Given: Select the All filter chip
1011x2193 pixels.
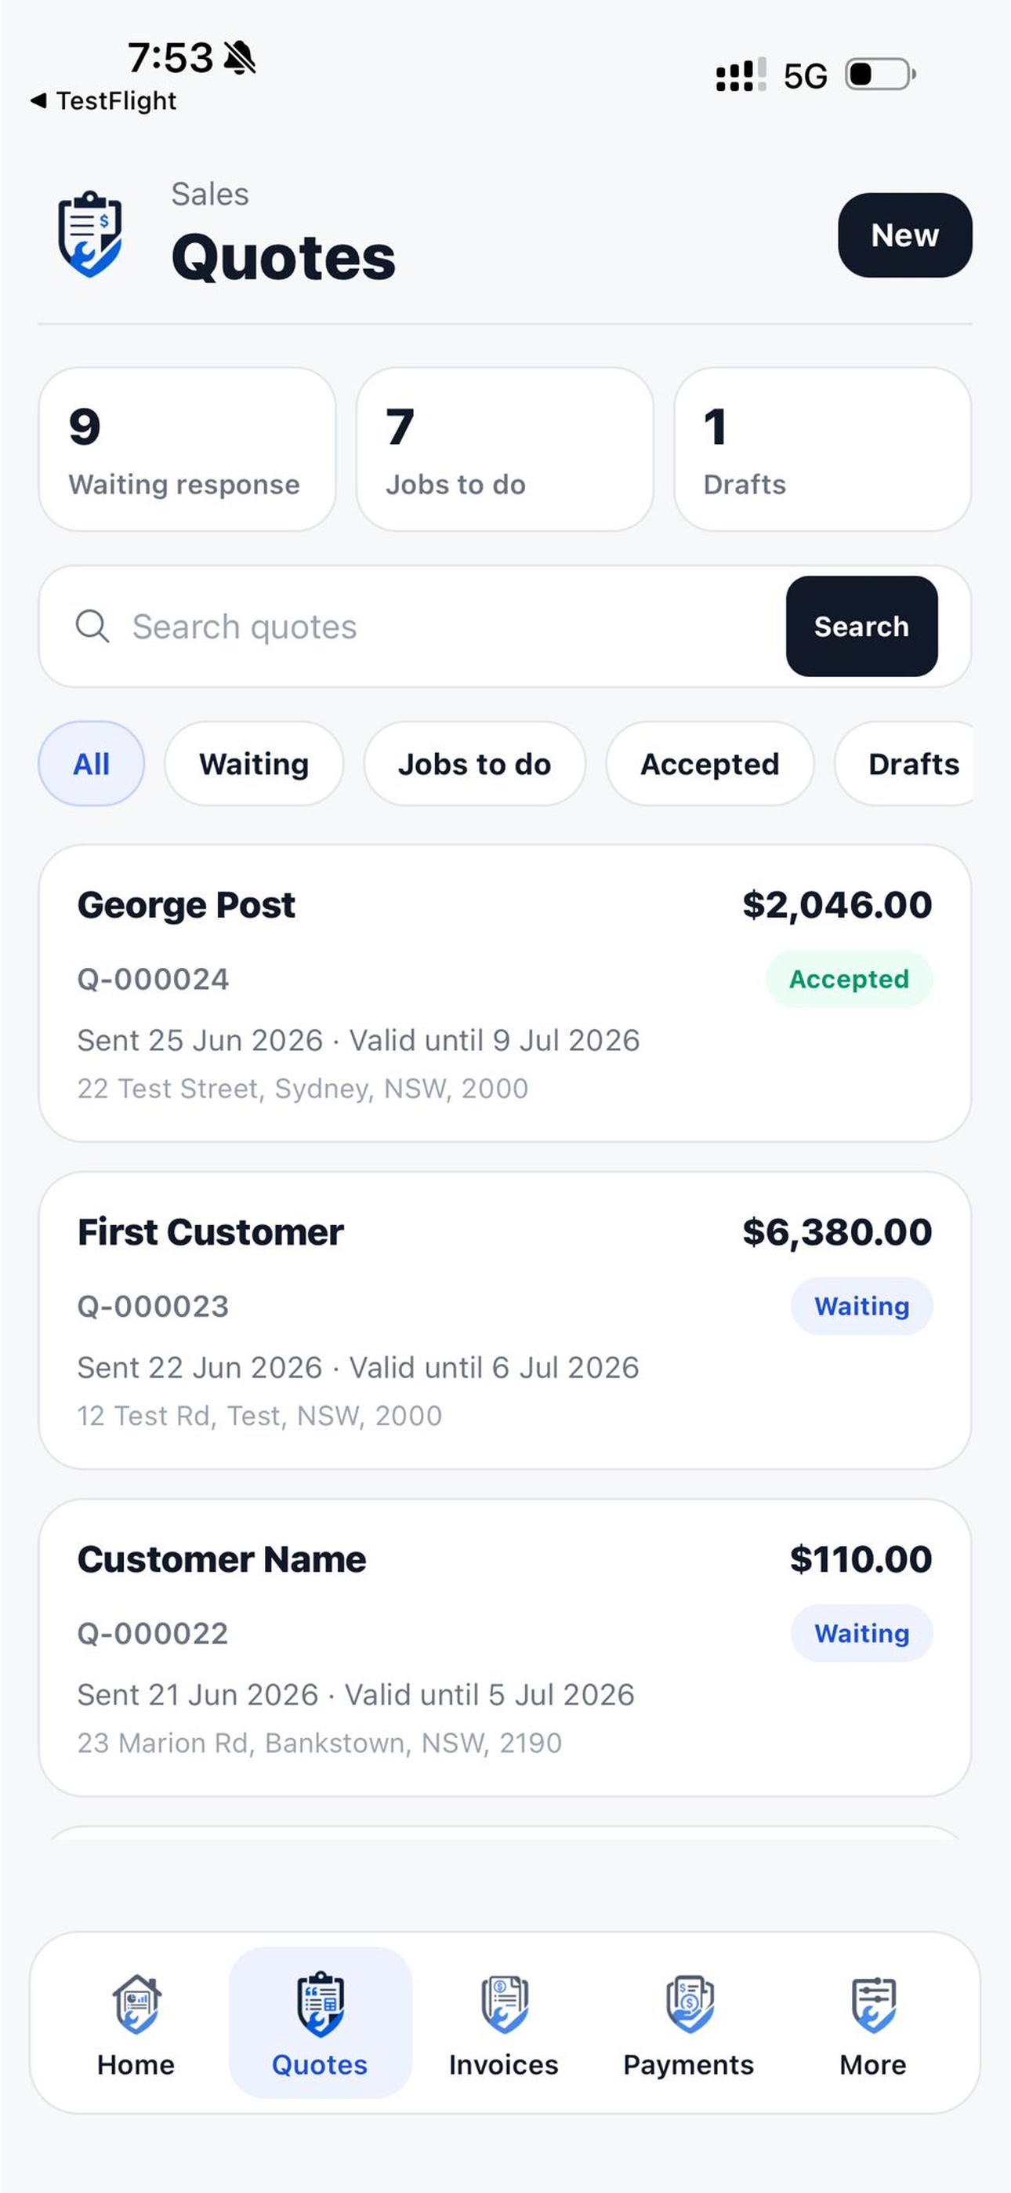Looking at the screenshot, I should tap(91, 764).
